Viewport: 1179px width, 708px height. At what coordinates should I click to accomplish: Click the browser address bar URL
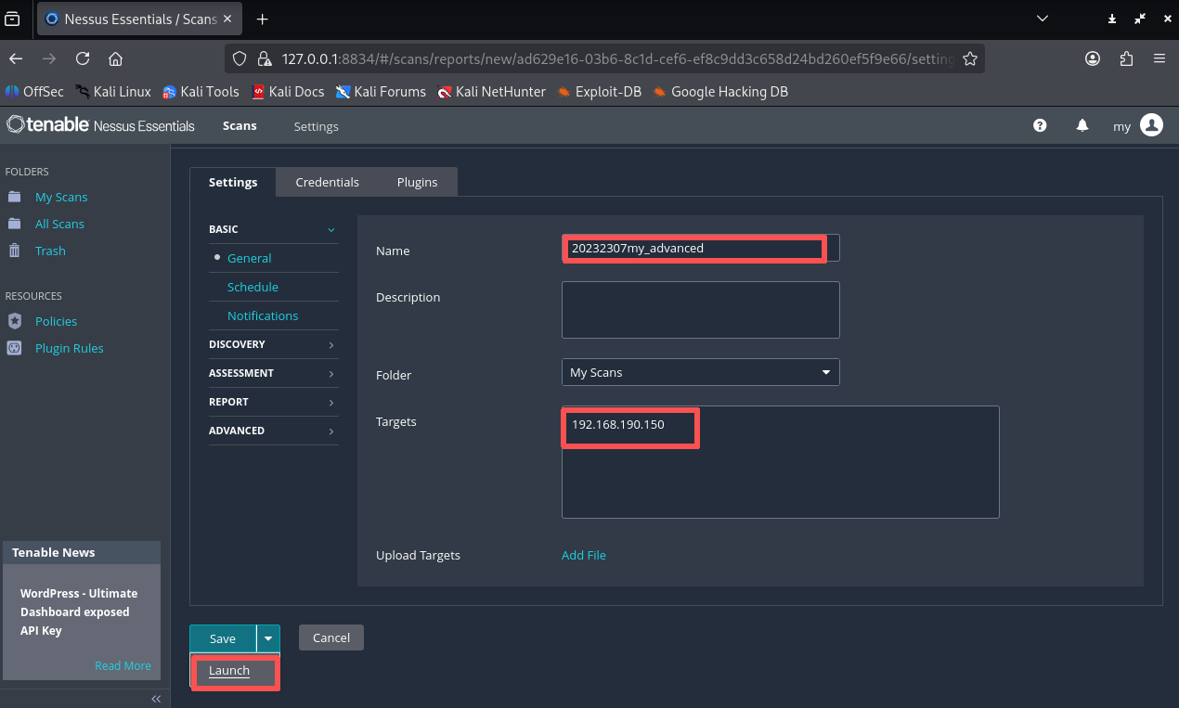click(617, 58)
